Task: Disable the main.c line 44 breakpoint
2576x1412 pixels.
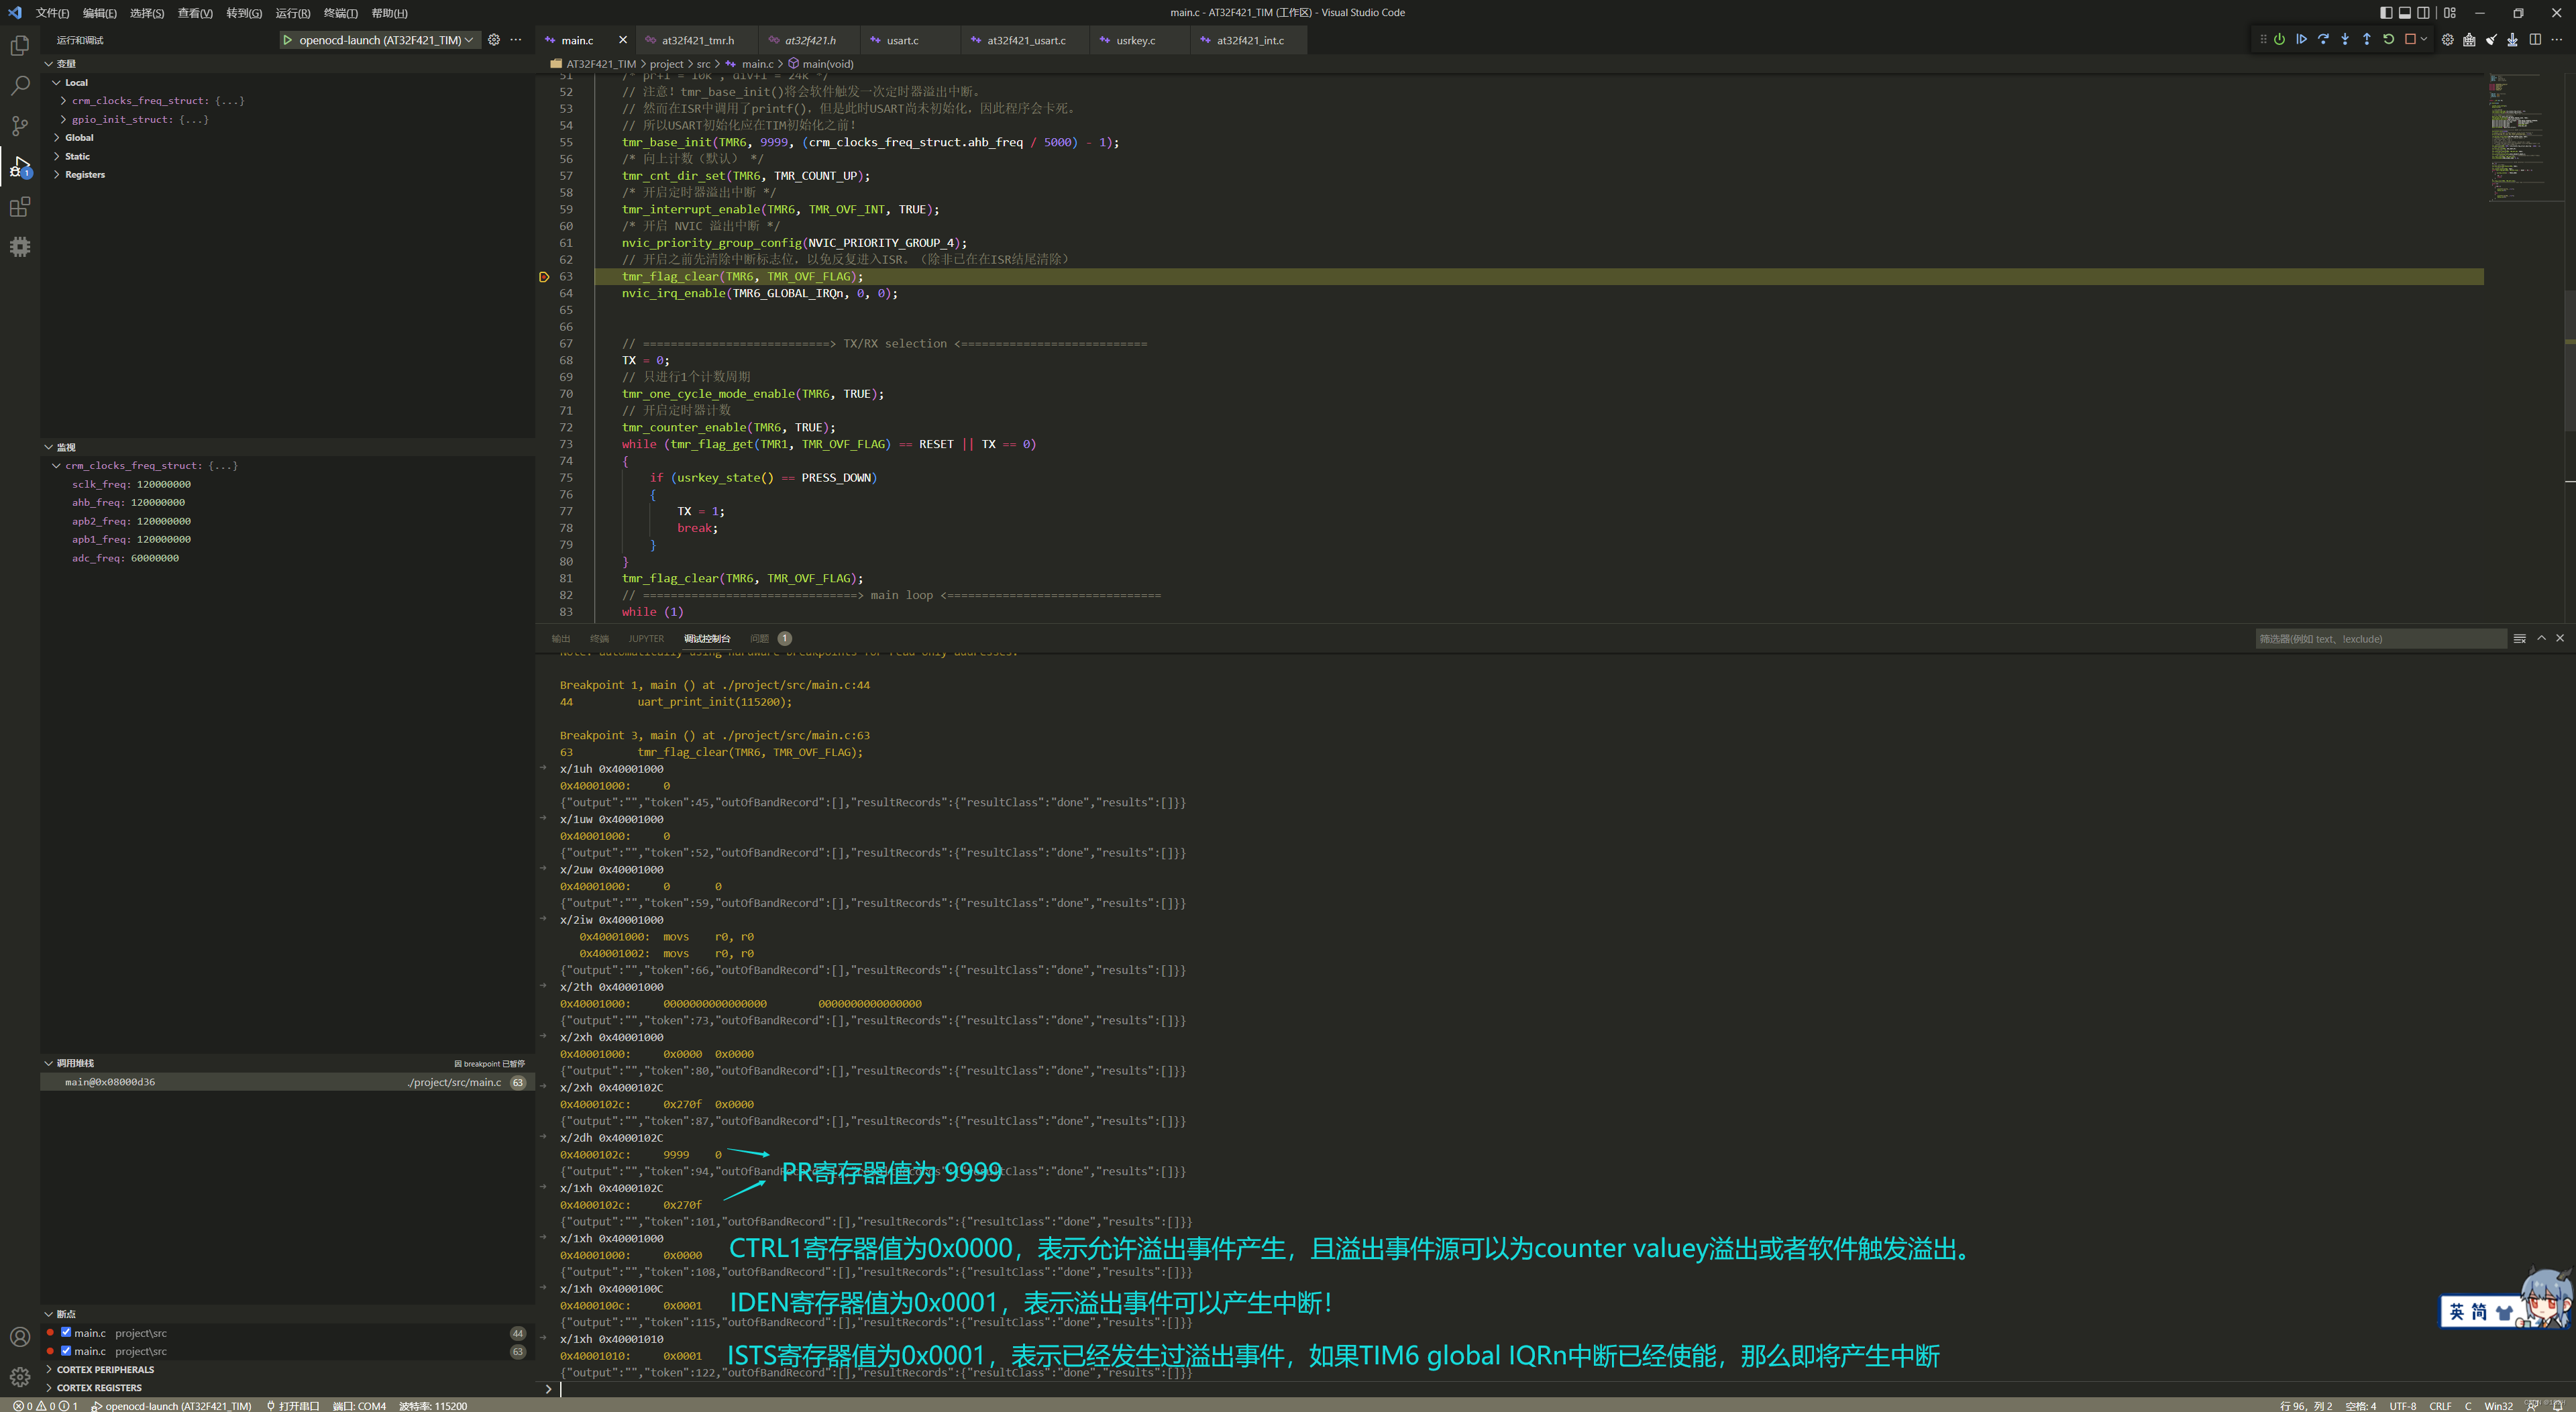Action: click(66, 1333)
